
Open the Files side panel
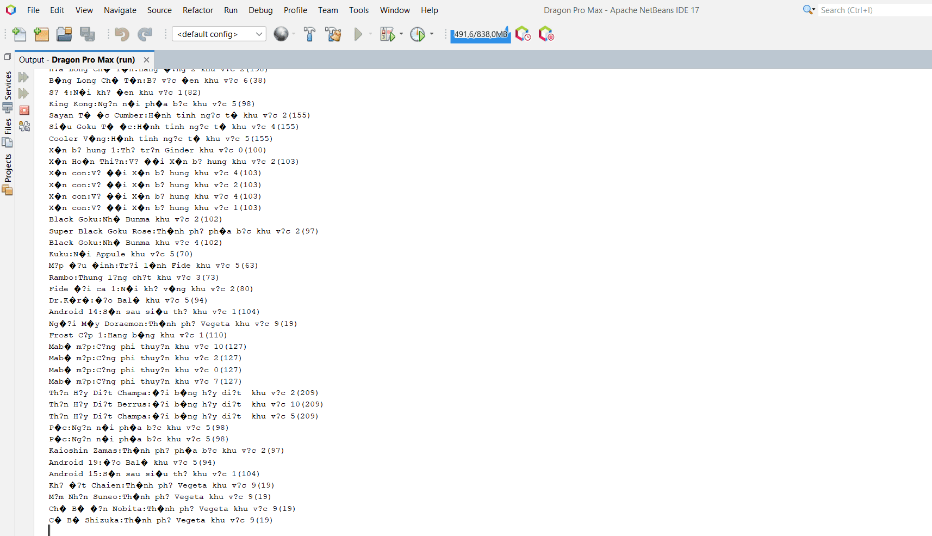coord(8,133)
